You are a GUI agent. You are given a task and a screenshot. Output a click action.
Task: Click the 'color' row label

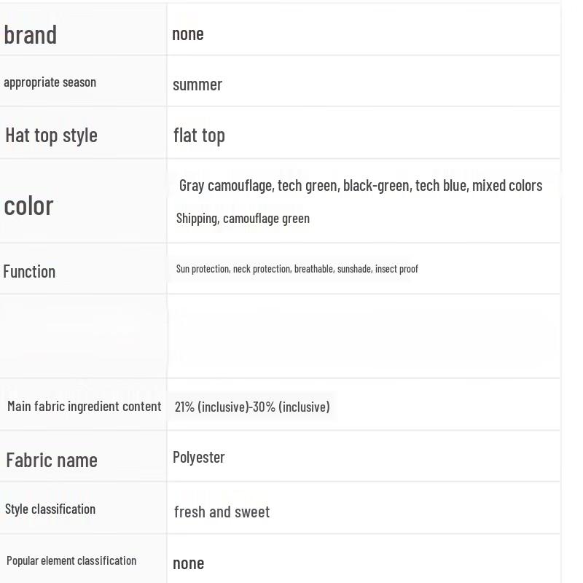point(29,206)
